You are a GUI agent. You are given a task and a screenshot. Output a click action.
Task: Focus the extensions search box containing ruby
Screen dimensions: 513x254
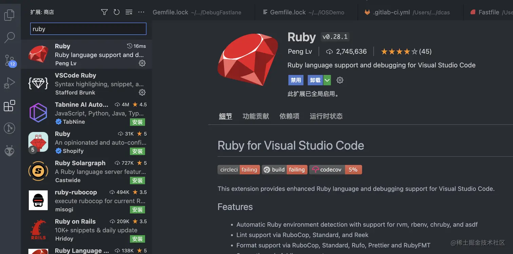(x=88, y=29)
